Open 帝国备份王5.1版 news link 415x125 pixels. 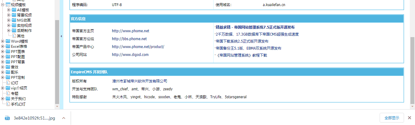click(x=248, y=48)
